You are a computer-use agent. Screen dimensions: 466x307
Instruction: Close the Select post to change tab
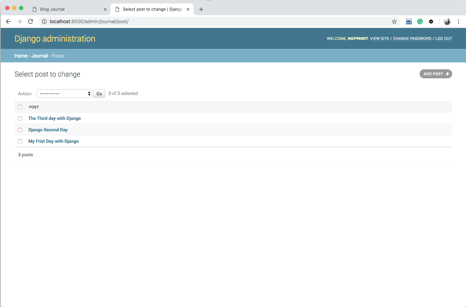[x=188, y=9]
